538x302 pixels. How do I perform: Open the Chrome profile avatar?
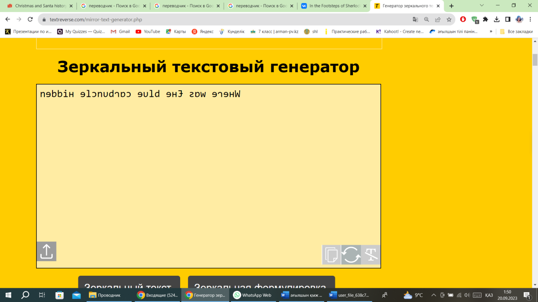pyautogui.click(x=519, y=19)
